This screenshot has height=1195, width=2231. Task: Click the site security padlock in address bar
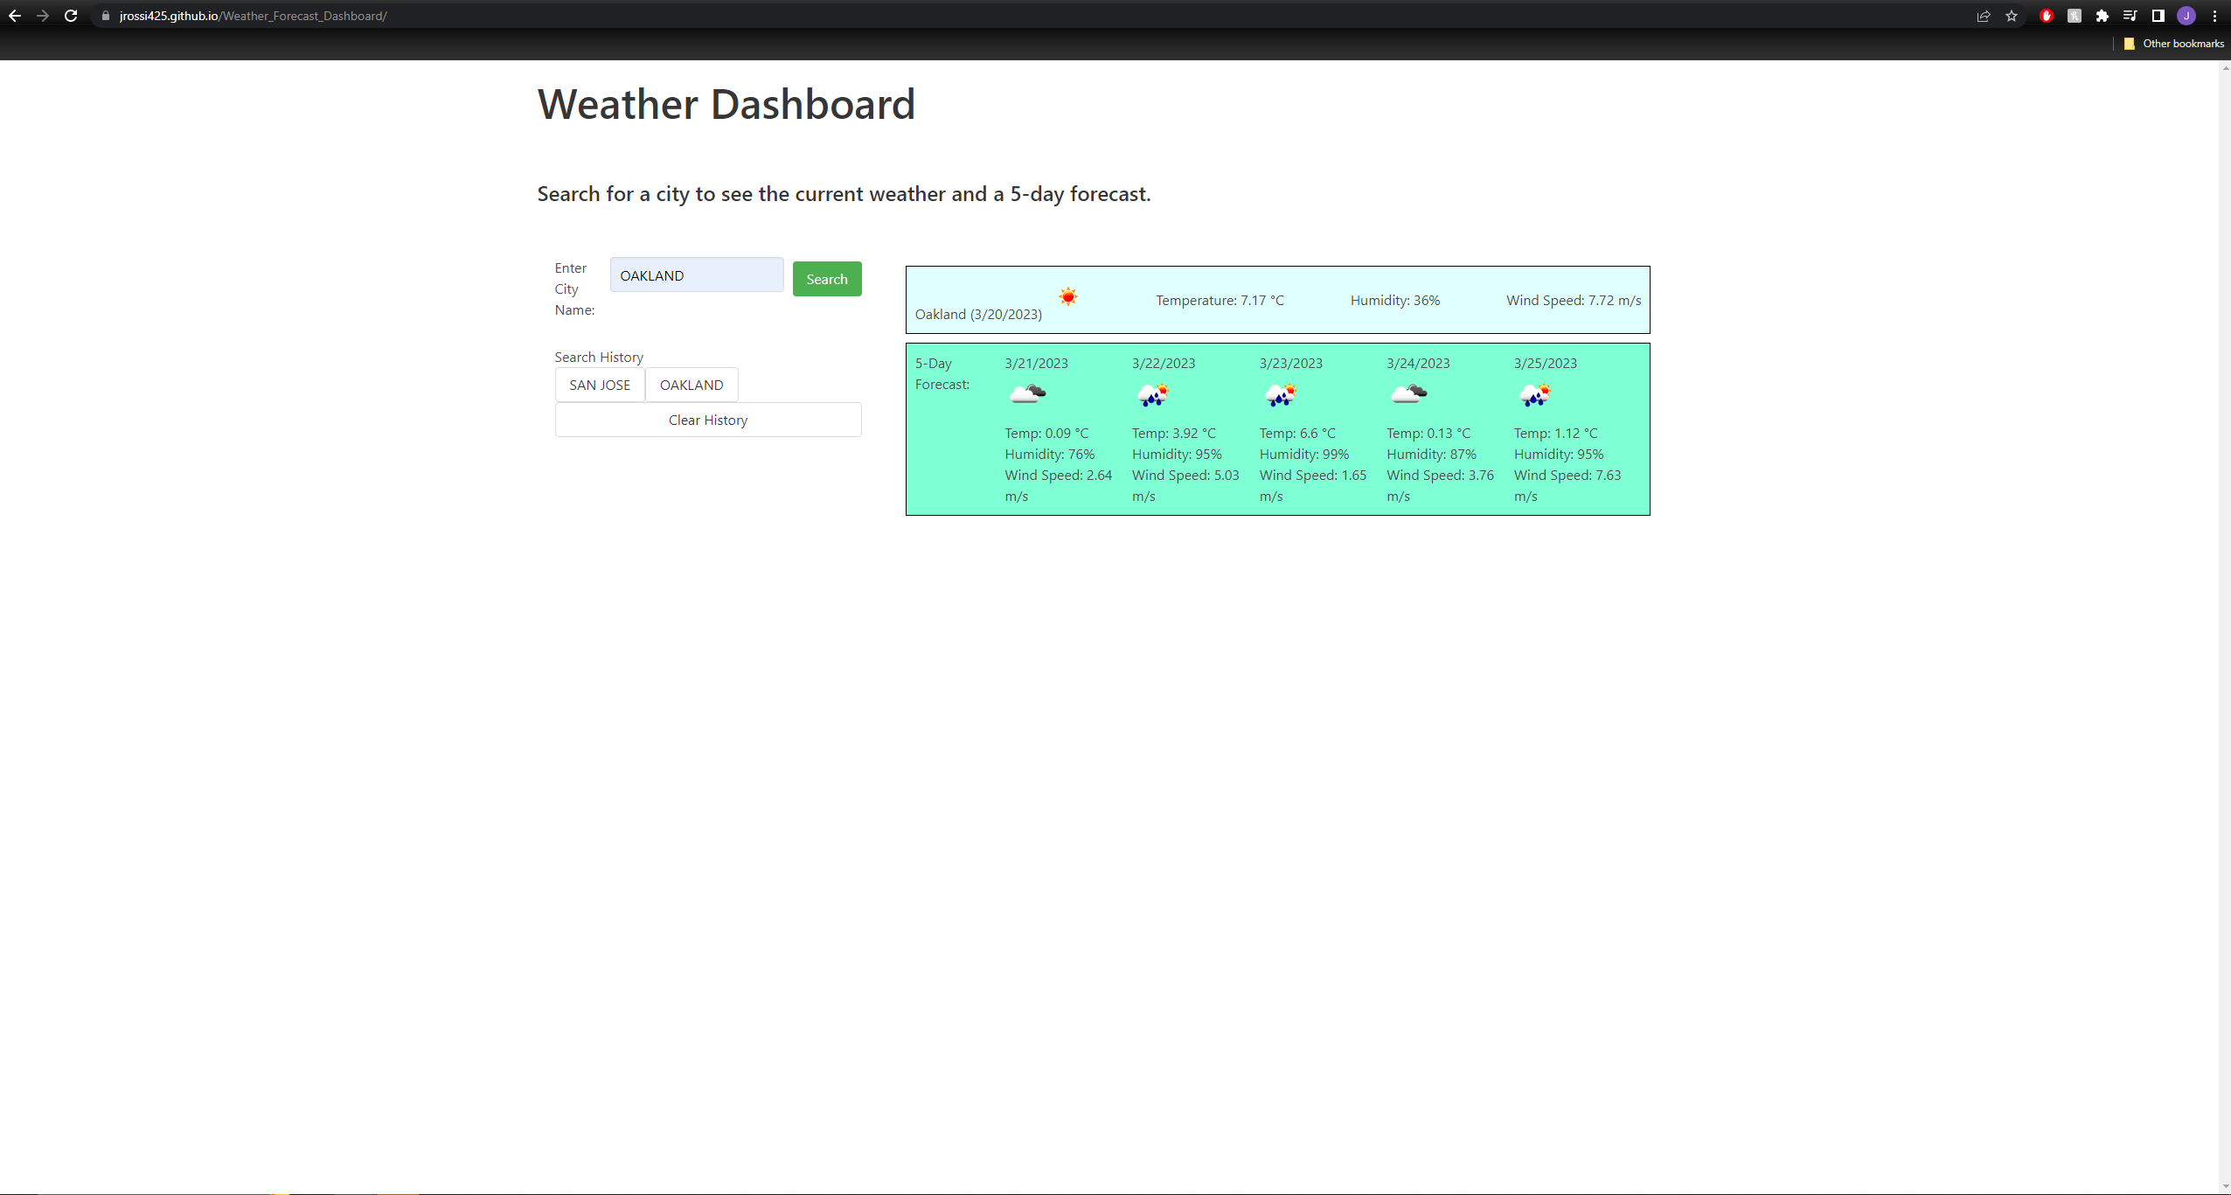point(104,15)
